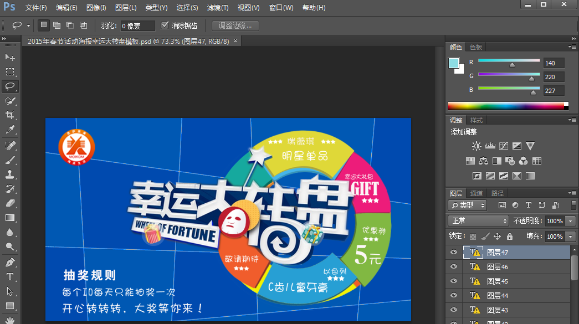579x324 pixels.
Task: Select the Lasso tool in the toolbox
Action: [10, 86]
